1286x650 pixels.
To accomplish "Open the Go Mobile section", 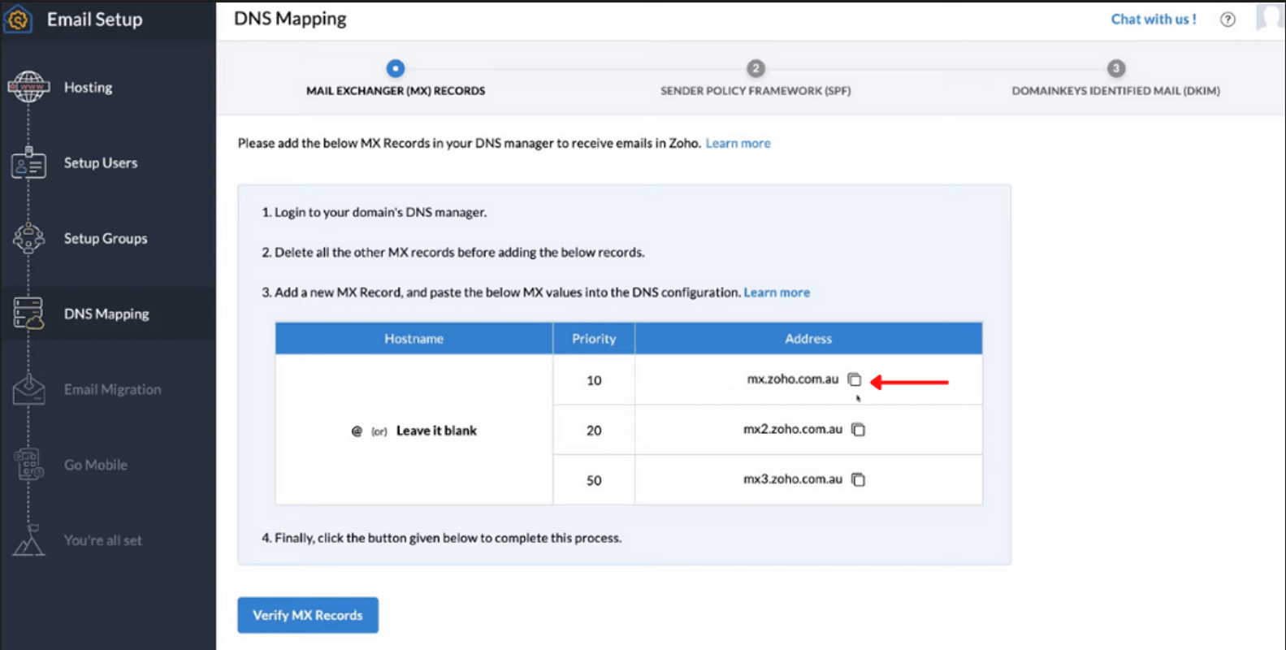I will (96, 466).
